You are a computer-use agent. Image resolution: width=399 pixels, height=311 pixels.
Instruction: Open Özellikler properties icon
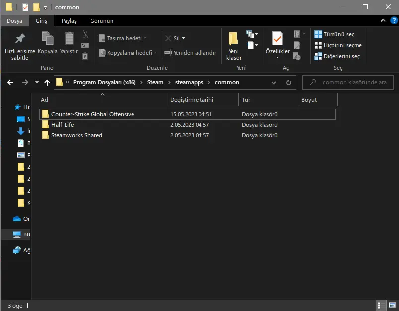277,38
